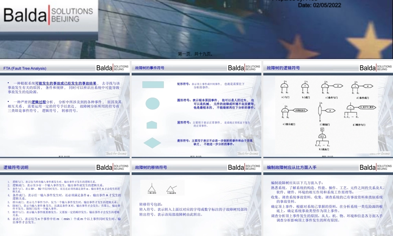Image resolution: width=393 pixels, height=236 pixels.
Task: Select the 与门 (AND gate) symbol
Action: [285, 85]
